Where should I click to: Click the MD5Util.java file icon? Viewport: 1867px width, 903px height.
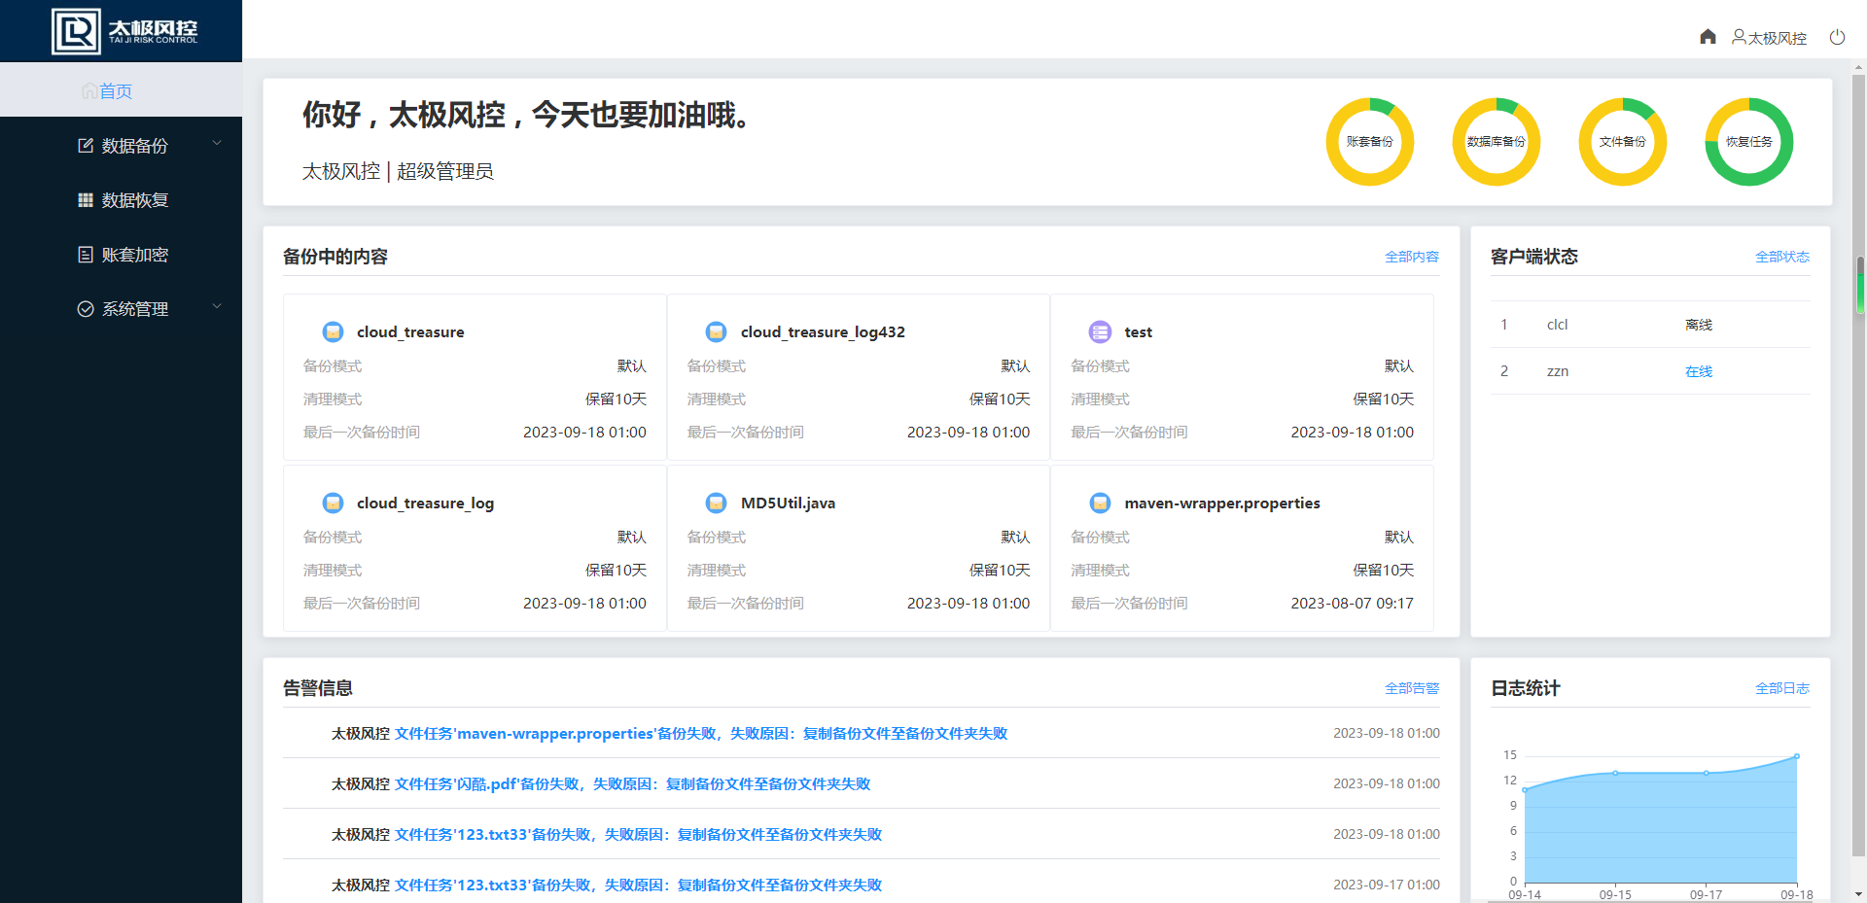pos(717,503)
